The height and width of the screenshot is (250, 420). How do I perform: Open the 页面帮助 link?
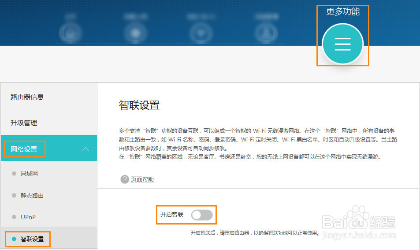click(x=142, y=180)
